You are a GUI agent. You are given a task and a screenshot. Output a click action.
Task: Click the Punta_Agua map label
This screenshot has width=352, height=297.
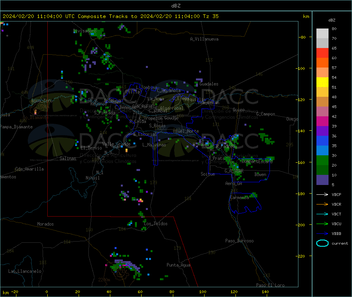point(178,265)
